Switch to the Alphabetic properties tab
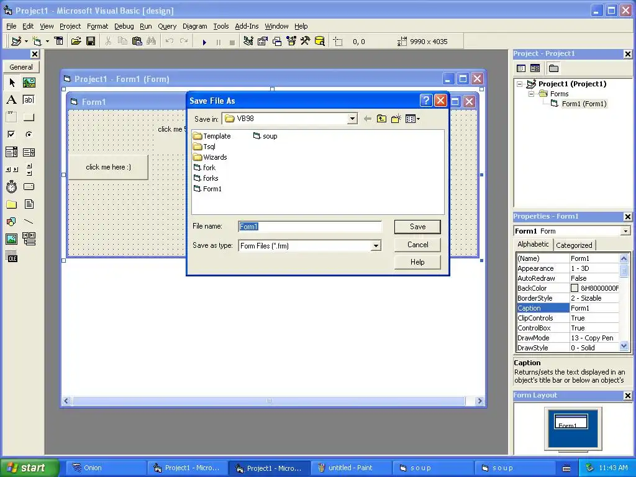The height and width of the screenshot is (477, 636). [x=533, y=244]
